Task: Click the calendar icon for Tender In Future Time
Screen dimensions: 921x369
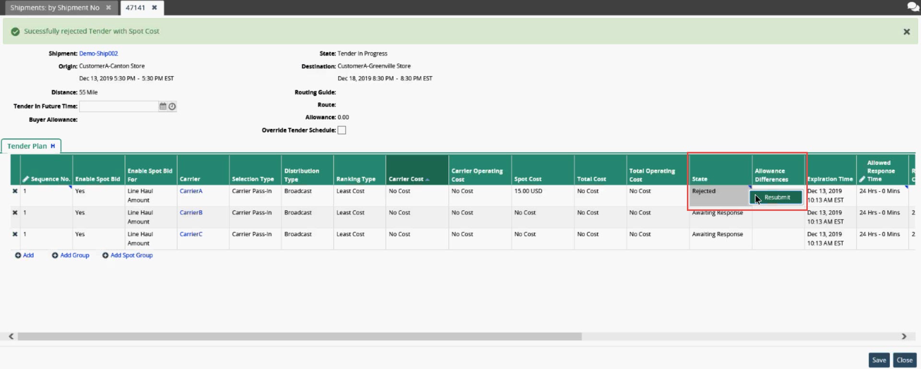Action: [x=163, y=106]
